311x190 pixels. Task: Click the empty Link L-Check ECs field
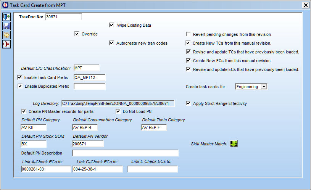153,169
